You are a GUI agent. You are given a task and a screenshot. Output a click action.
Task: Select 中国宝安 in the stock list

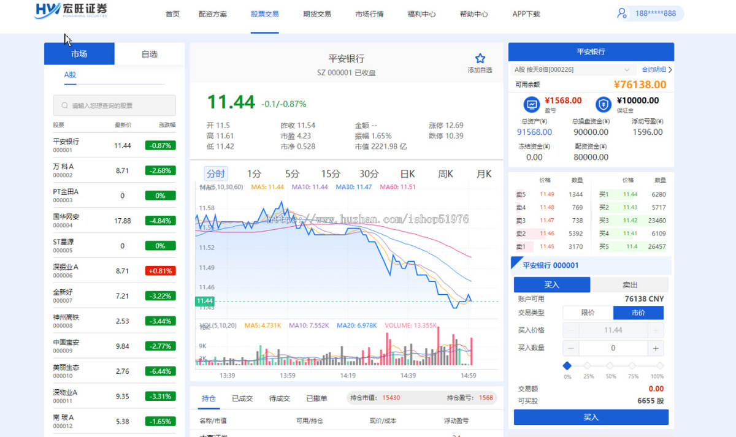(114, 346)
